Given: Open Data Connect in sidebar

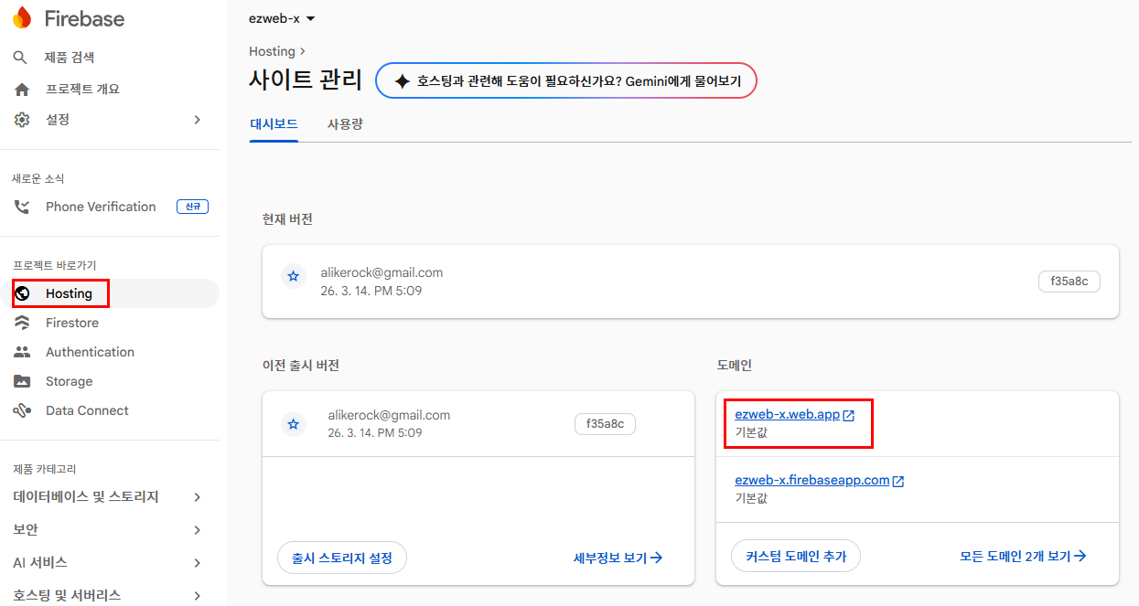Looking at the screenshot, I should coord(87,410).
